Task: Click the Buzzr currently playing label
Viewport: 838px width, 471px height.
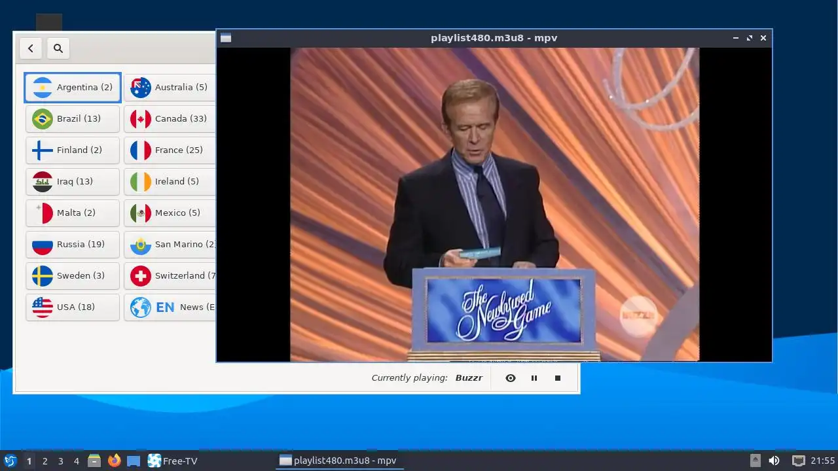Action: coord(469,378)
